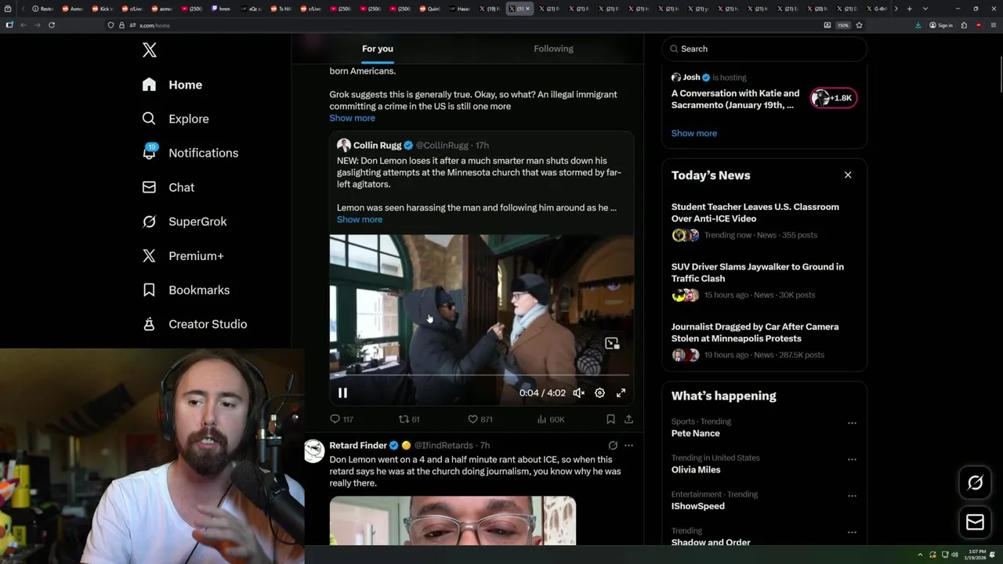Open Retard Finder profile name
The height and width of the screenshot is (564, 1003).
(358, 446)
